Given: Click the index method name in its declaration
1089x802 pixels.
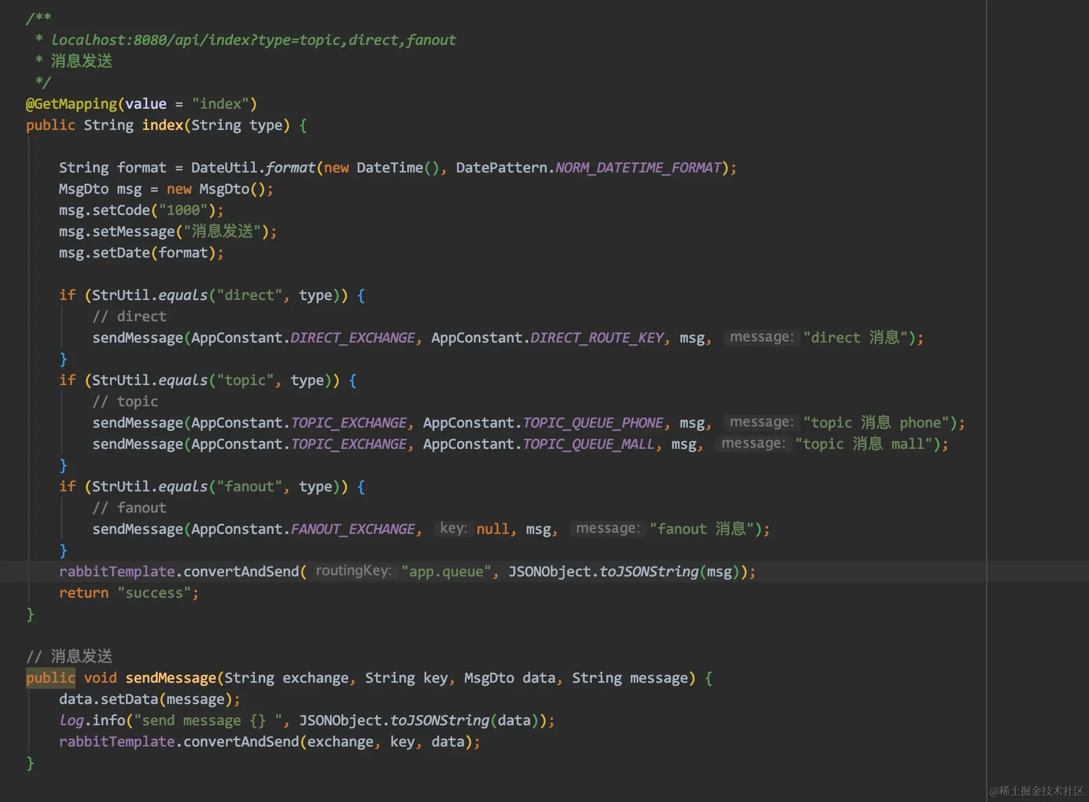Looking at the screenshot, I should [x=163, y=125].
